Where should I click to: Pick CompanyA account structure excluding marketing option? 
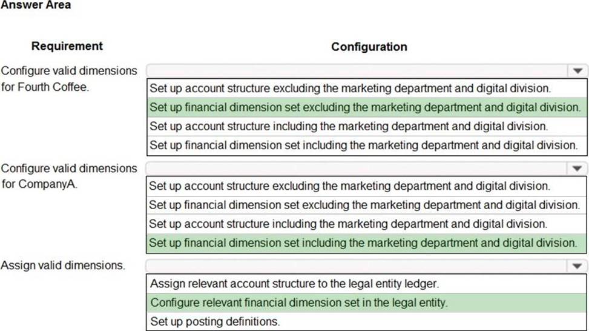click(x=350, y=186)
